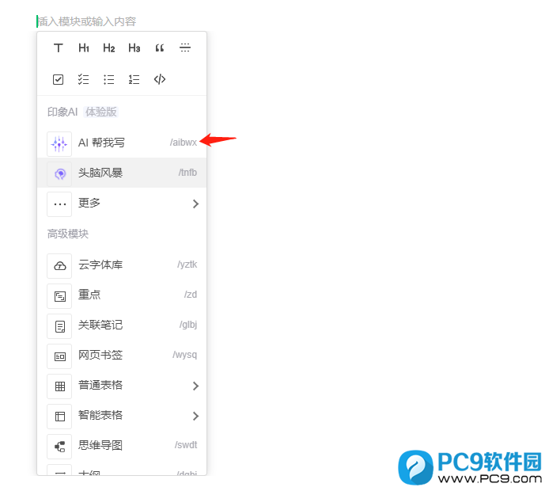Click the 重点 highlight icon
The height and width of the screenshot is (491, 549).
pyautogui.click(x=59, y=296)
